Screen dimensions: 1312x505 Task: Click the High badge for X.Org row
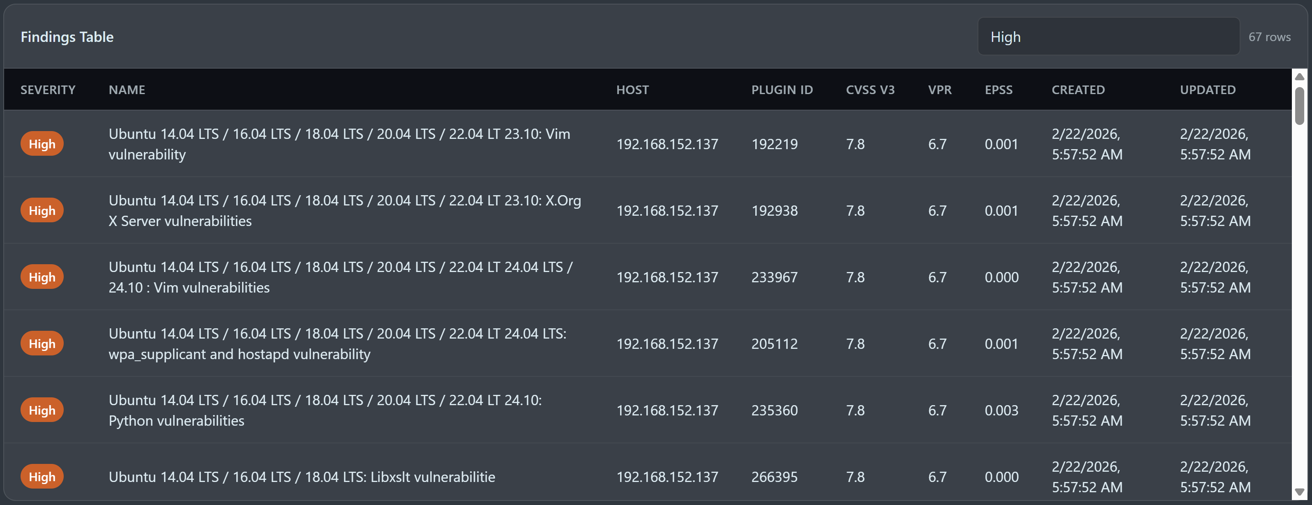(x=42, y=211)
